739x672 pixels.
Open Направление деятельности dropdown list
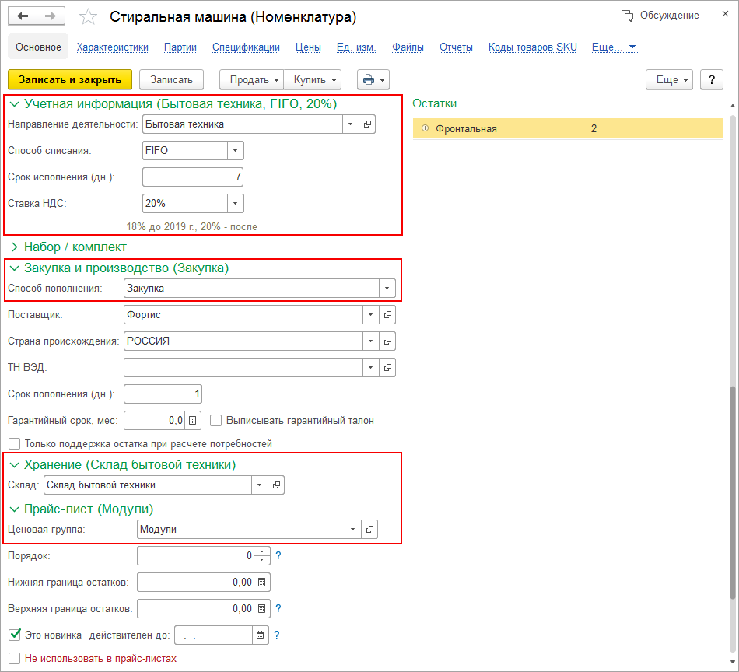click(x=350, y=124)
